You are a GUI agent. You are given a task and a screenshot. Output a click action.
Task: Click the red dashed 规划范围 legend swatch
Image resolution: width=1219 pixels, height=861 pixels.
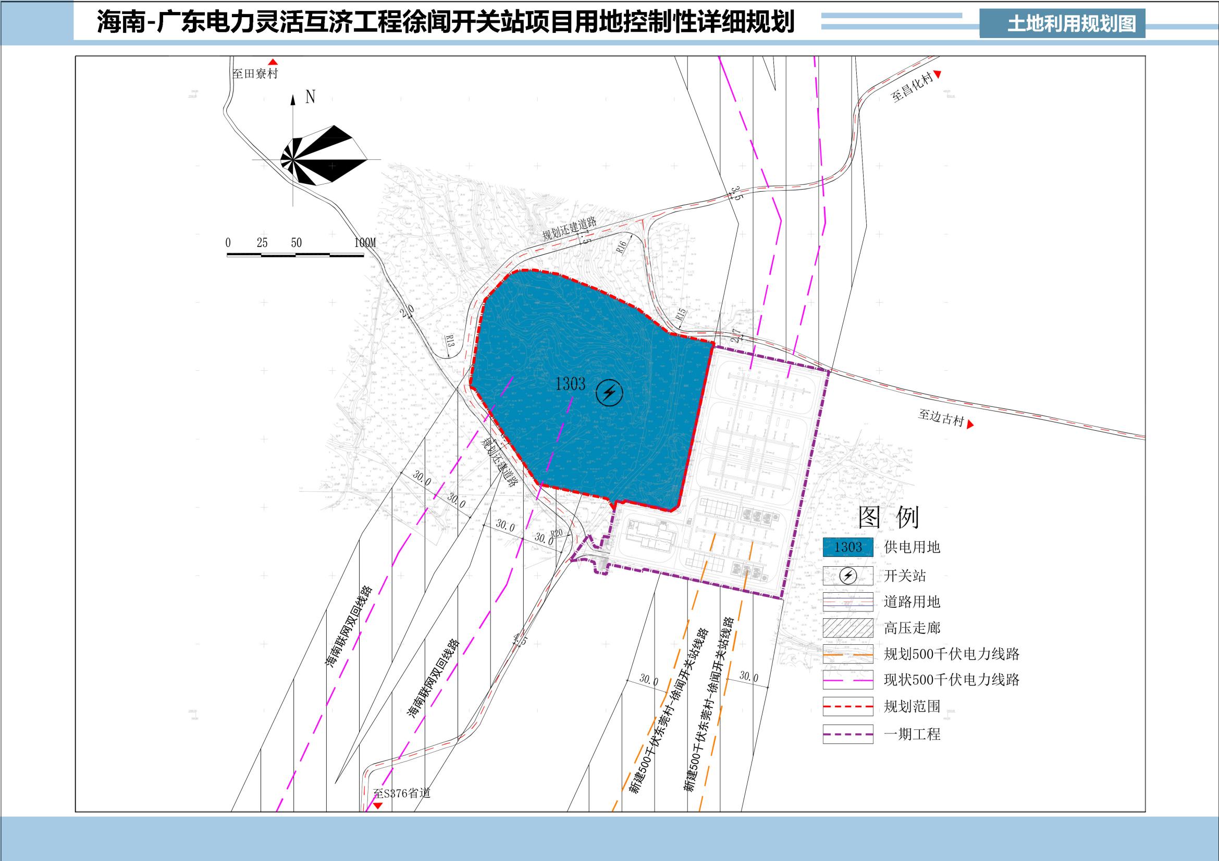coord(847,706)
